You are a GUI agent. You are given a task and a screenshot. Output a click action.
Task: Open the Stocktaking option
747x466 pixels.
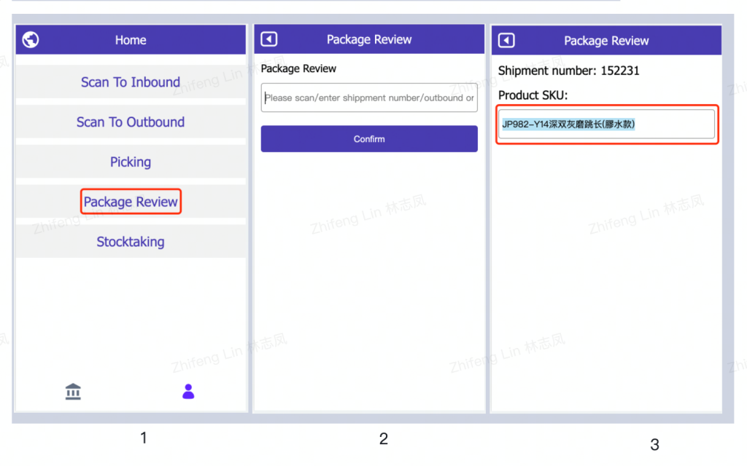click(x=131, y=242)
